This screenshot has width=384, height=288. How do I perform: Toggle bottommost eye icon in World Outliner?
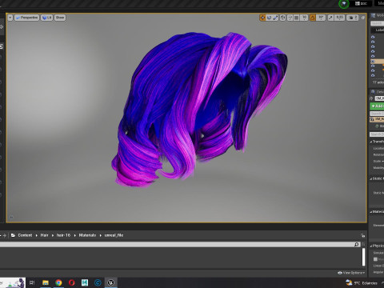tap(373, 75)
